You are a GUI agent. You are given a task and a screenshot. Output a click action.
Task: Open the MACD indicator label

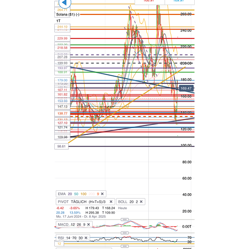coord(63,225)
